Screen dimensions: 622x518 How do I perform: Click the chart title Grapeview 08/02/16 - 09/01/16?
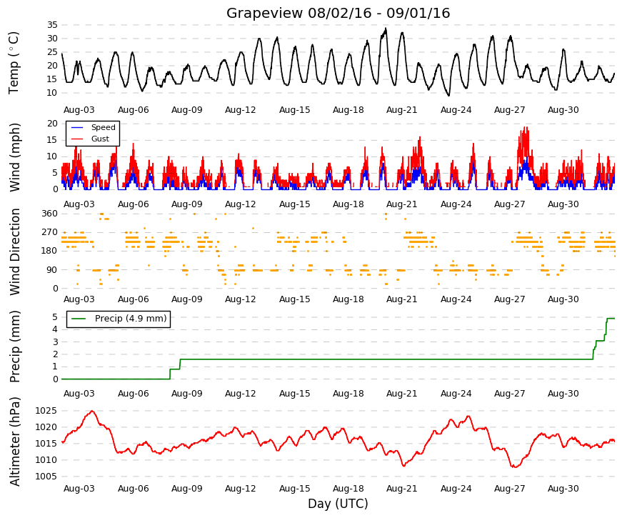coord(338,13)
